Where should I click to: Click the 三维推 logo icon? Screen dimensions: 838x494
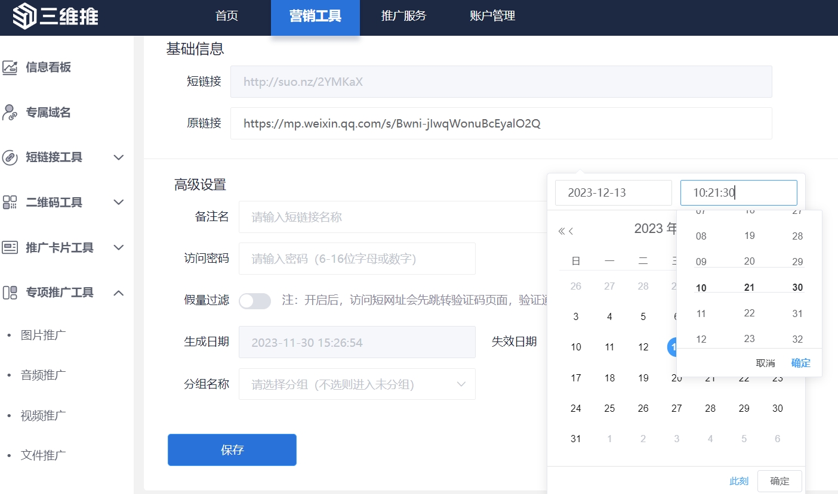[24, 17]
